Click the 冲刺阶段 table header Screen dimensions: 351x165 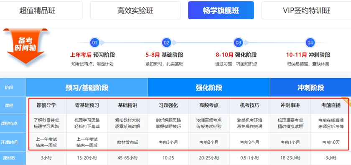pos(310,87)
